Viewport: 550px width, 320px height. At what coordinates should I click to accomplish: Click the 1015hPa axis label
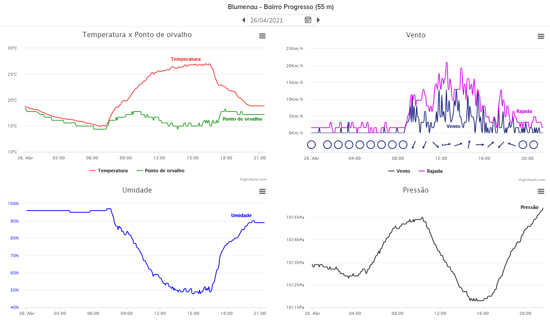click(295, 217)
